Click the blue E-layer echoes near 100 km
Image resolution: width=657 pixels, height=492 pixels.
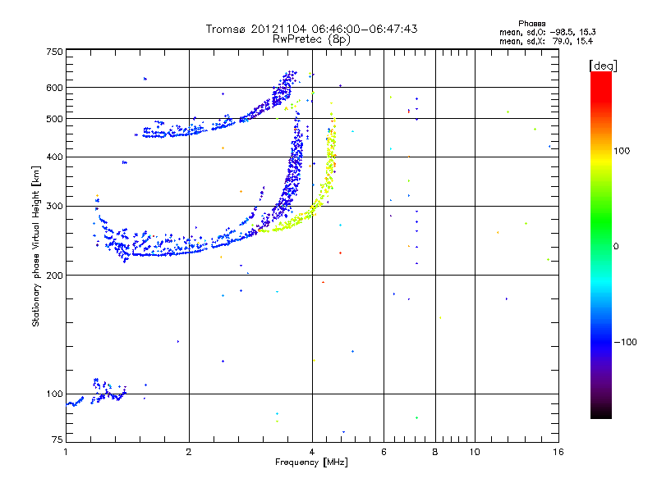pos(110,393)
